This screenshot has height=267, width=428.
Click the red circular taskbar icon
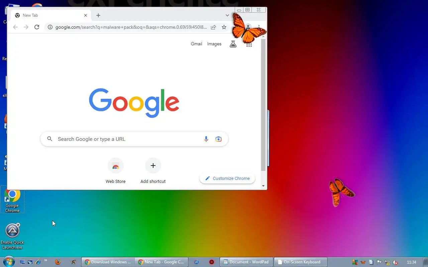(x=212, y=262)
